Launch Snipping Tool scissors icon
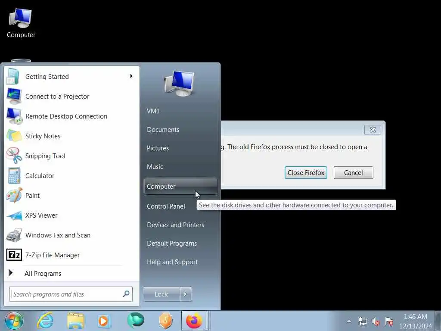Viewport: 441px width, 331px height. (x=14, y=156)
